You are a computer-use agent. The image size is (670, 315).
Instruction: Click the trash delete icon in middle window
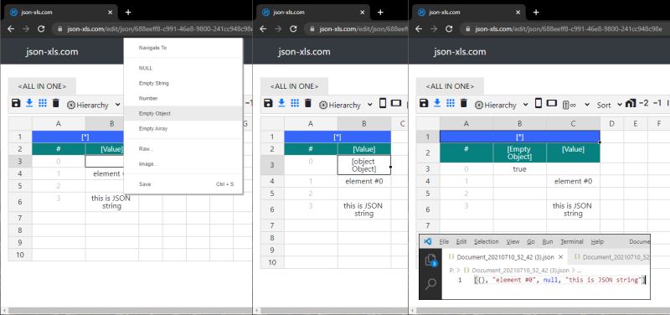(x=308, y=103)
